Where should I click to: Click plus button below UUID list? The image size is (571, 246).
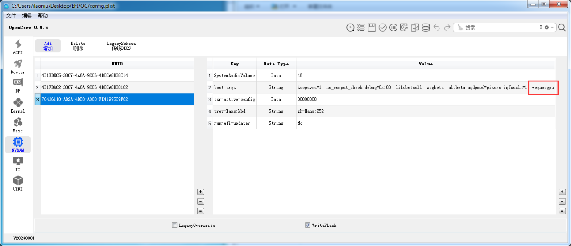[201, 192]
